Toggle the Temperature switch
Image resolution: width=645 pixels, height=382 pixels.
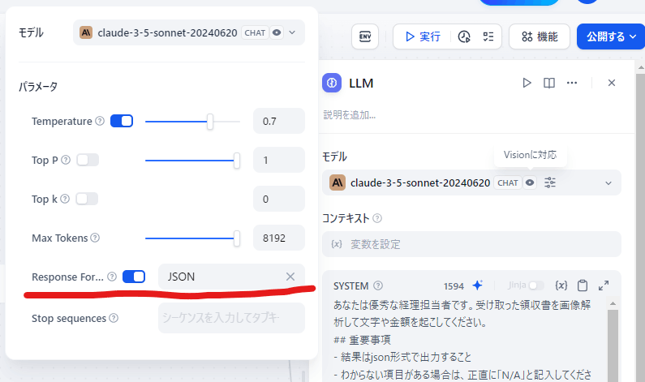(122, 121)
